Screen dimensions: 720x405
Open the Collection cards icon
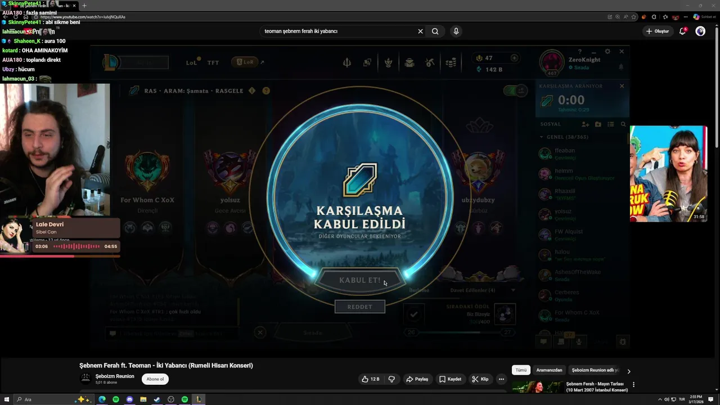click(367, 62)
